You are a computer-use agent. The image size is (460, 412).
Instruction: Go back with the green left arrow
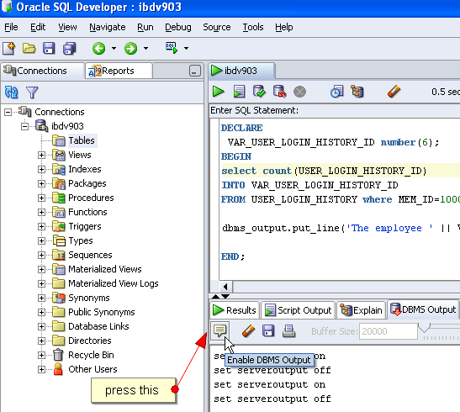99,49
